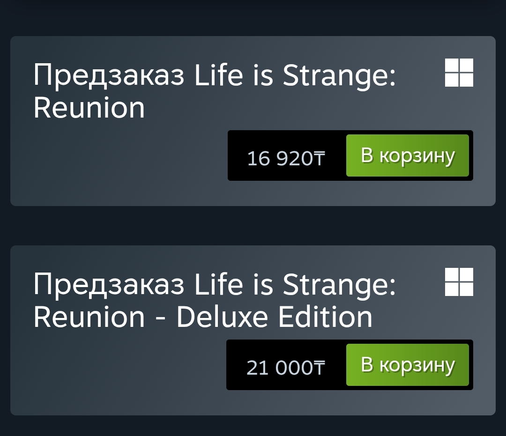Screen dimensions: 506x436
Task: Add the Deluxe Edition to cart
Action: pos(407,365)
